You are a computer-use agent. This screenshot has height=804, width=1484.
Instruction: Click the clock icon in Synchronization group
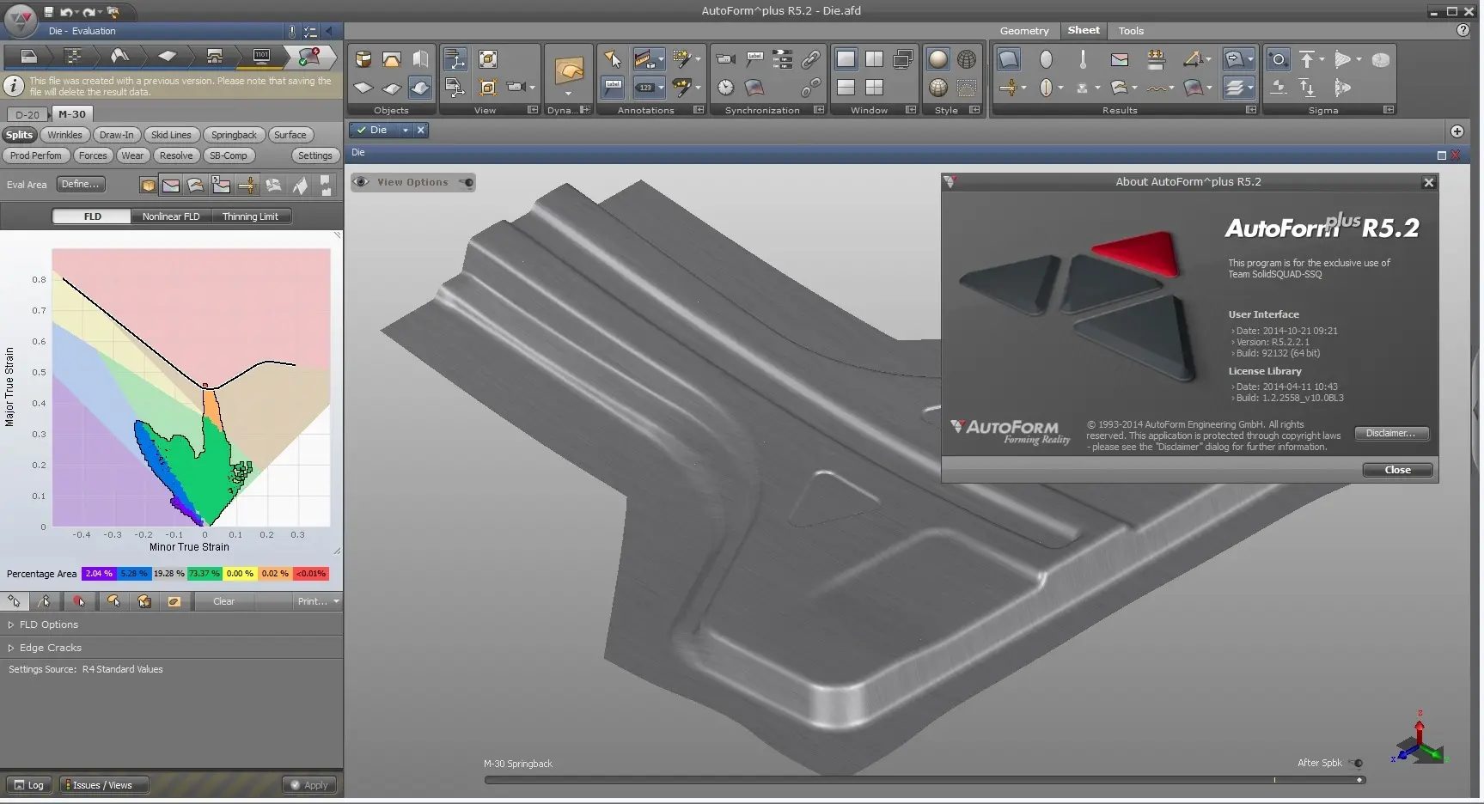[726, 88]
